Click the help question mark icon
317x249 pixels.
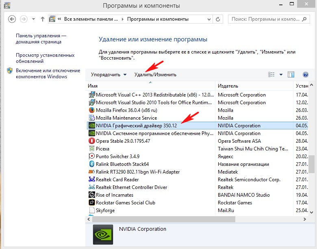pos(306,75)
